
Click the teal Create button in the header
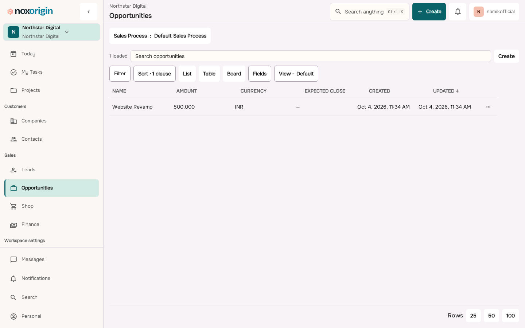point(429,12)
